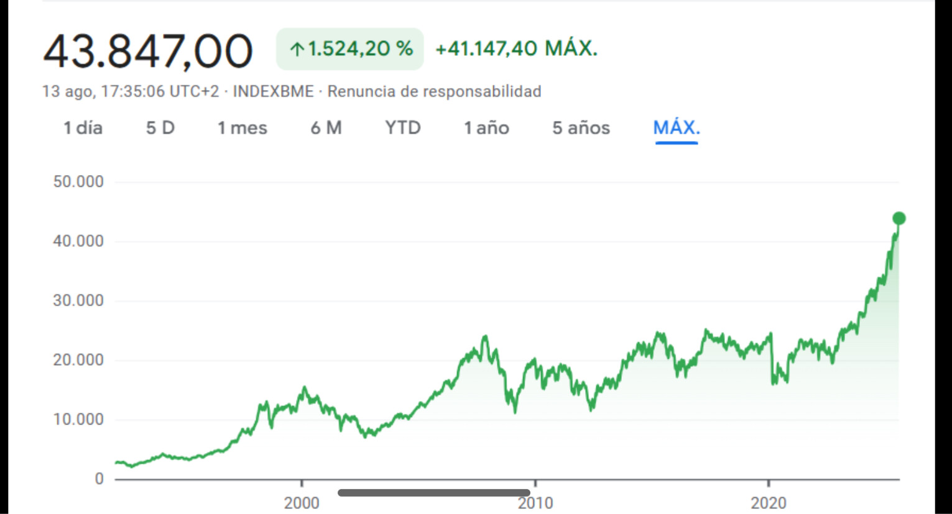
Task: Click the 2020 year marker on axis
Action: pyautogui.click(x=769, y=503)
